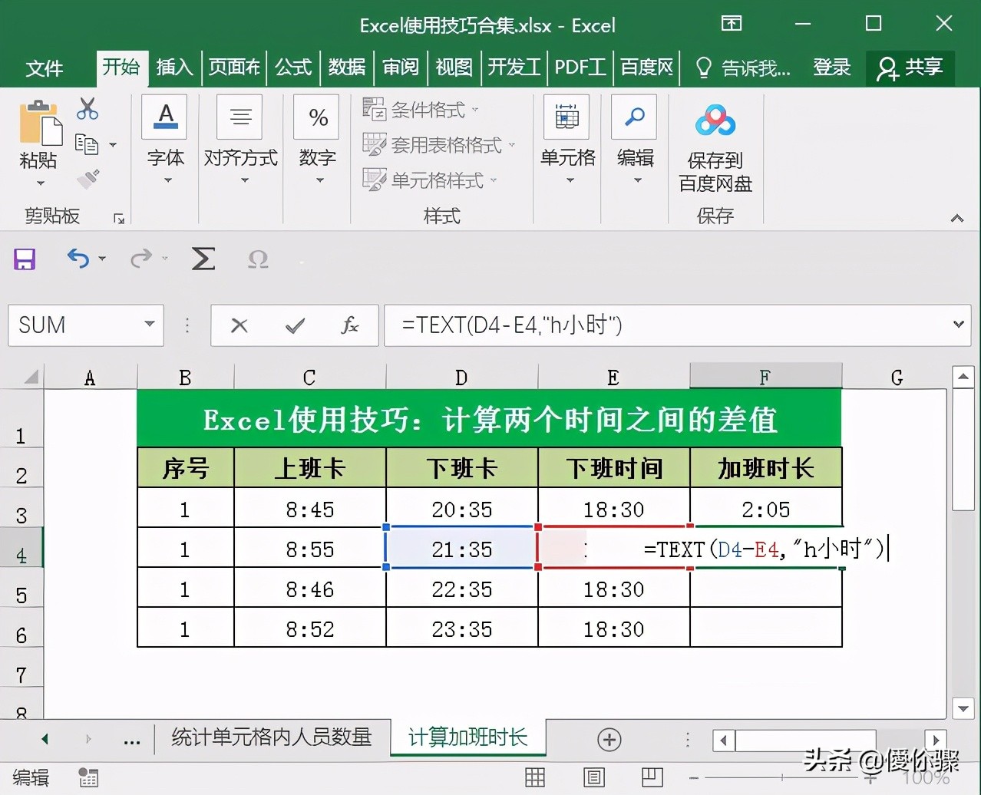Screen dimensions: 981x795
Task: Click cell containing 8:52
Action: pyautogui.click(x=309, y=628)
